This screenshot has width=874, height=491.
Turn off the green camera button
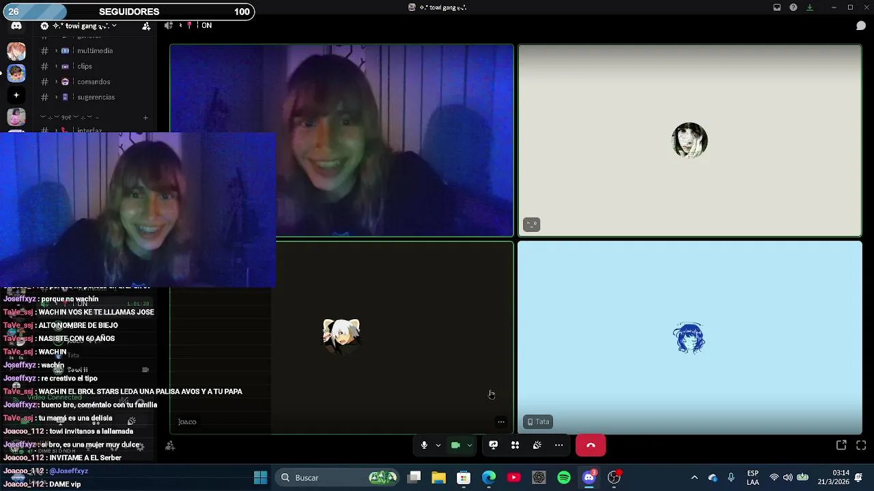pos(455,445)
